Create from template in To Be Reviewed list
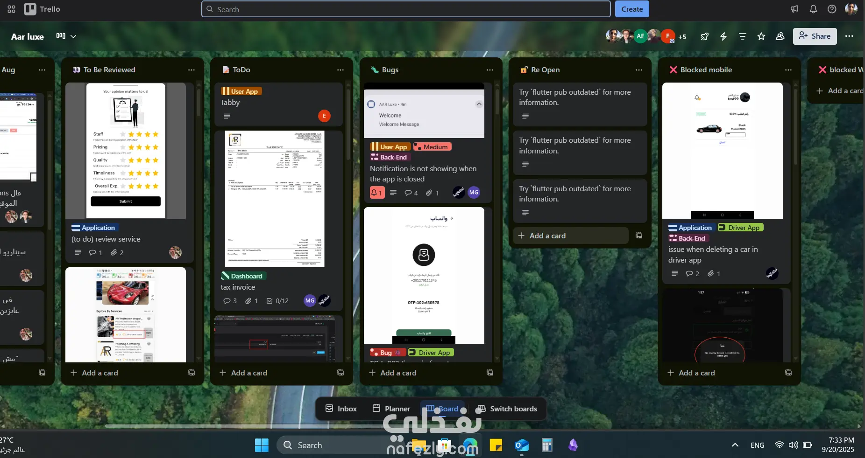The image size is (865, 458). pyautogui.click(x=191, y=373)
